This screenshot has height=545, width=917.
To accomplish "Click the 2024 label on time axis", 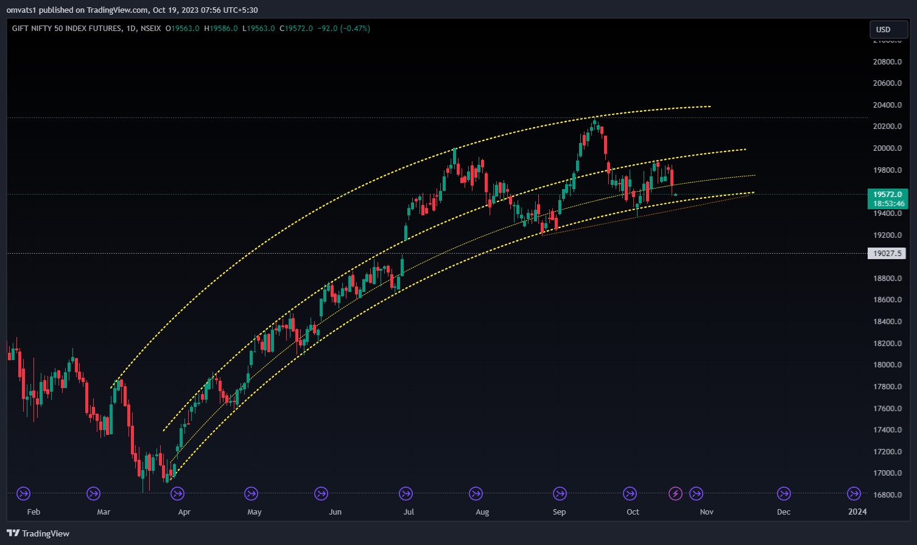I will tap(857, 512).
